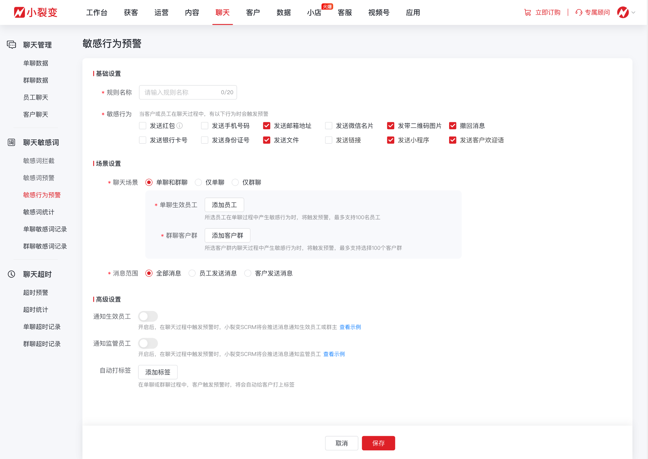The width and height of the screenshot is (648, 459).
Task: Open 单聊敏感词记录 in the sidebar
Action: tap(45, 229)
